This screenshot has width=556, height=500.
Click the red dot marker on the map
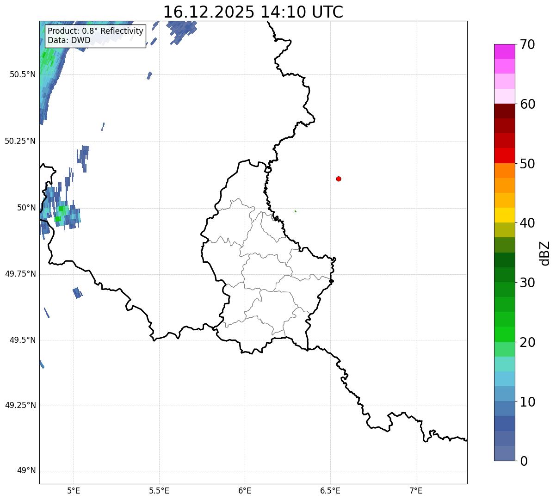[339, 179]
